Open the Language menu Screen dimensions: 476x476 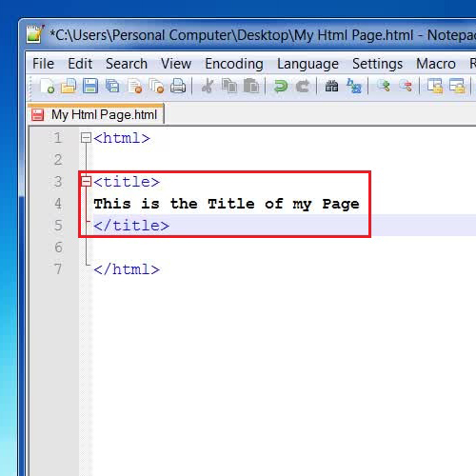(x=307, y=64)
